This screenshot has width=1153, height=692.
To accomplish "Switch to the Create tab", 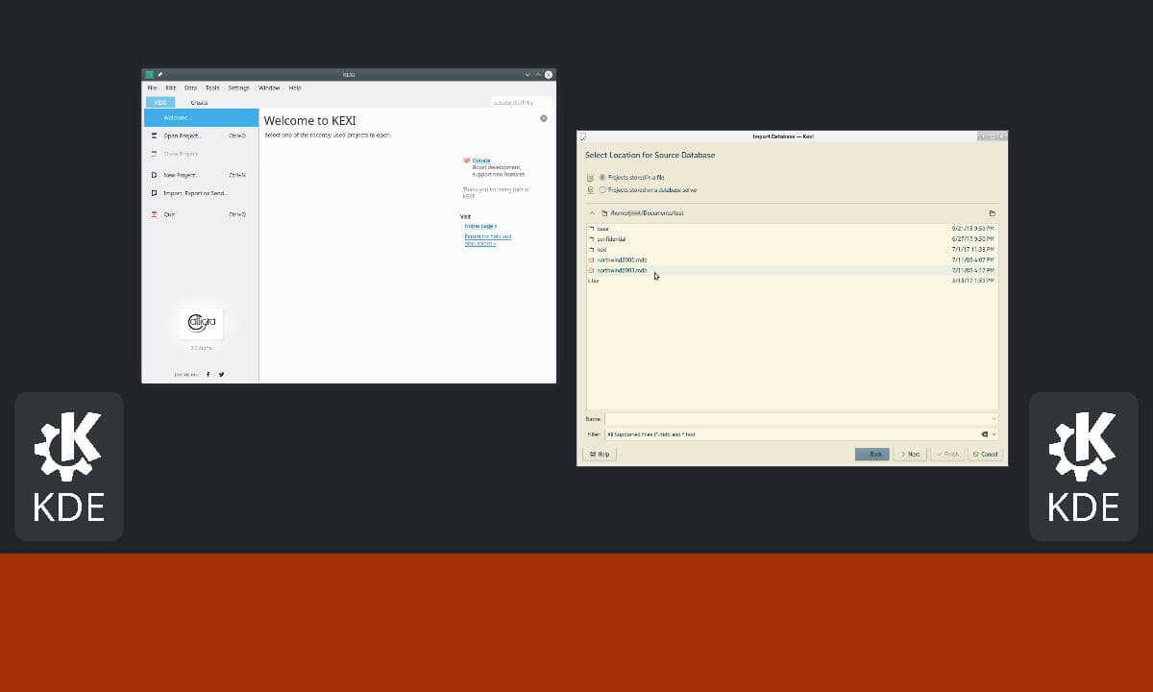I will click(199, 102).
